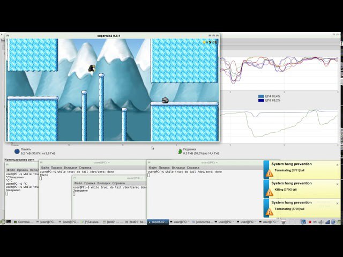Switch to 'Системн...' taskbar item
The image size is (343, 257).
[x=23, y=222]
